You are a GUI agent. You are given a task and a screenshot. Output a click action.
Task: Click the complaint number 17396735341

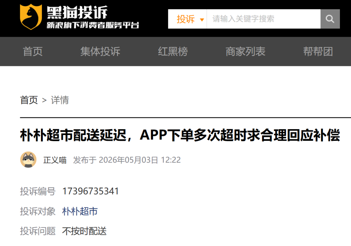pyautogui.click(x=90, y=191)
